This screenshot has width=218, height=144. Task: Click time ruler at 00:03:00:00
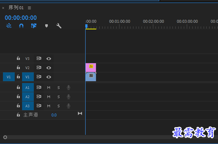point(187,21)
